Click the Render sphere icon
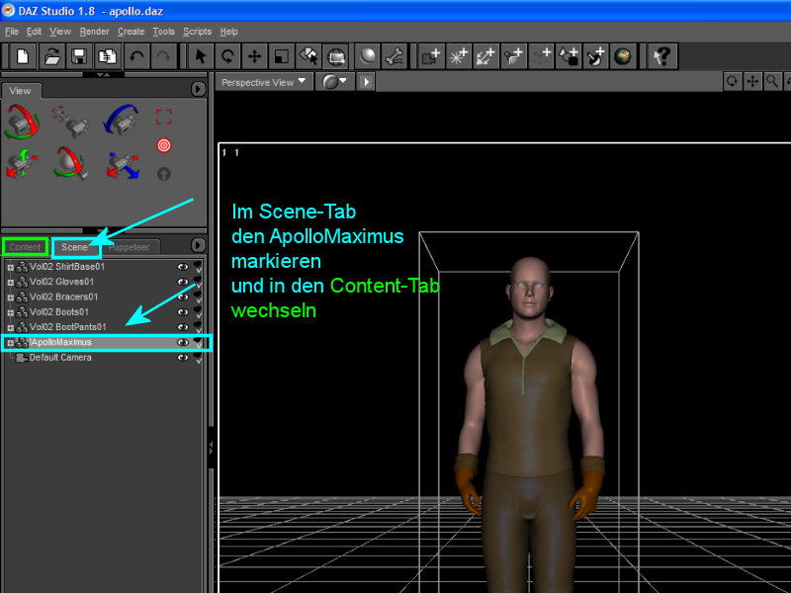 [x=367, y=56]
